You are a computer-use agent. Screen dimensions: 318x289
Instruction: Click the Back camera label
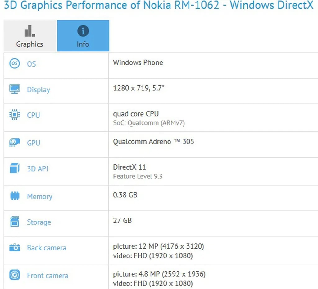pyautogui.click(x=47, y=248)
